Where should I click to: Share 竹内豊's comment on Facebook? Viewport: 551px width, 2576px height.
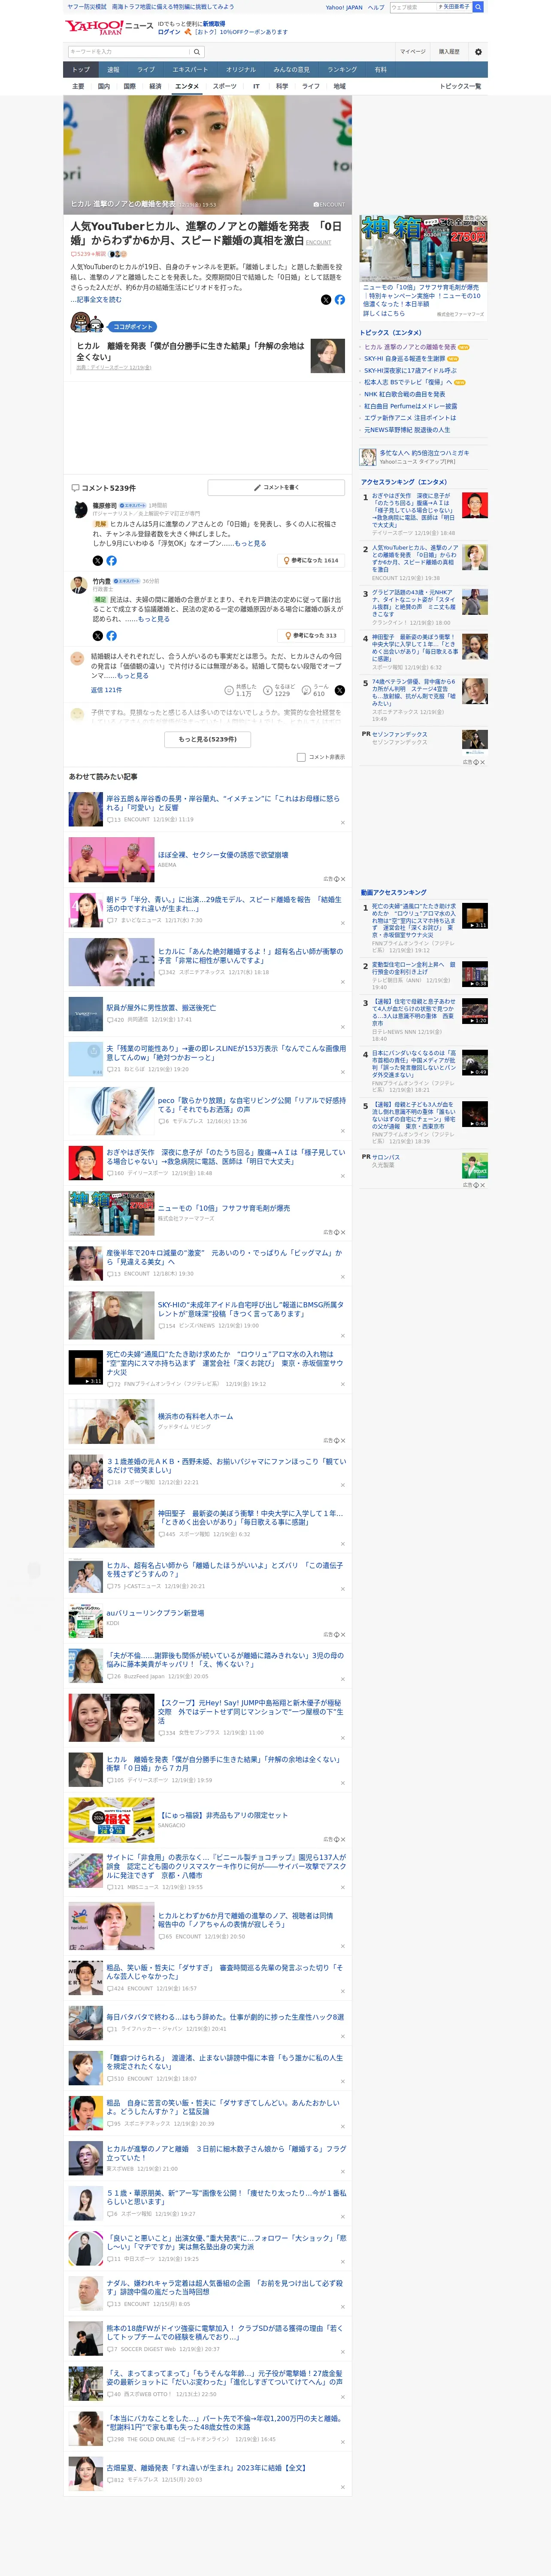coord(111,635)
